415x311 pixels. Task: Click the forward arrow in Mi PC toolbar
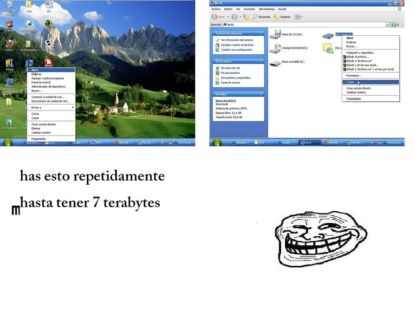(234, 17)
